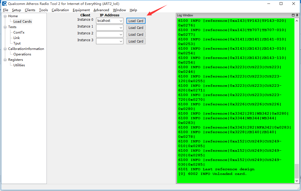Click the IP Address column header
The image size is (301, 191).
109,15
